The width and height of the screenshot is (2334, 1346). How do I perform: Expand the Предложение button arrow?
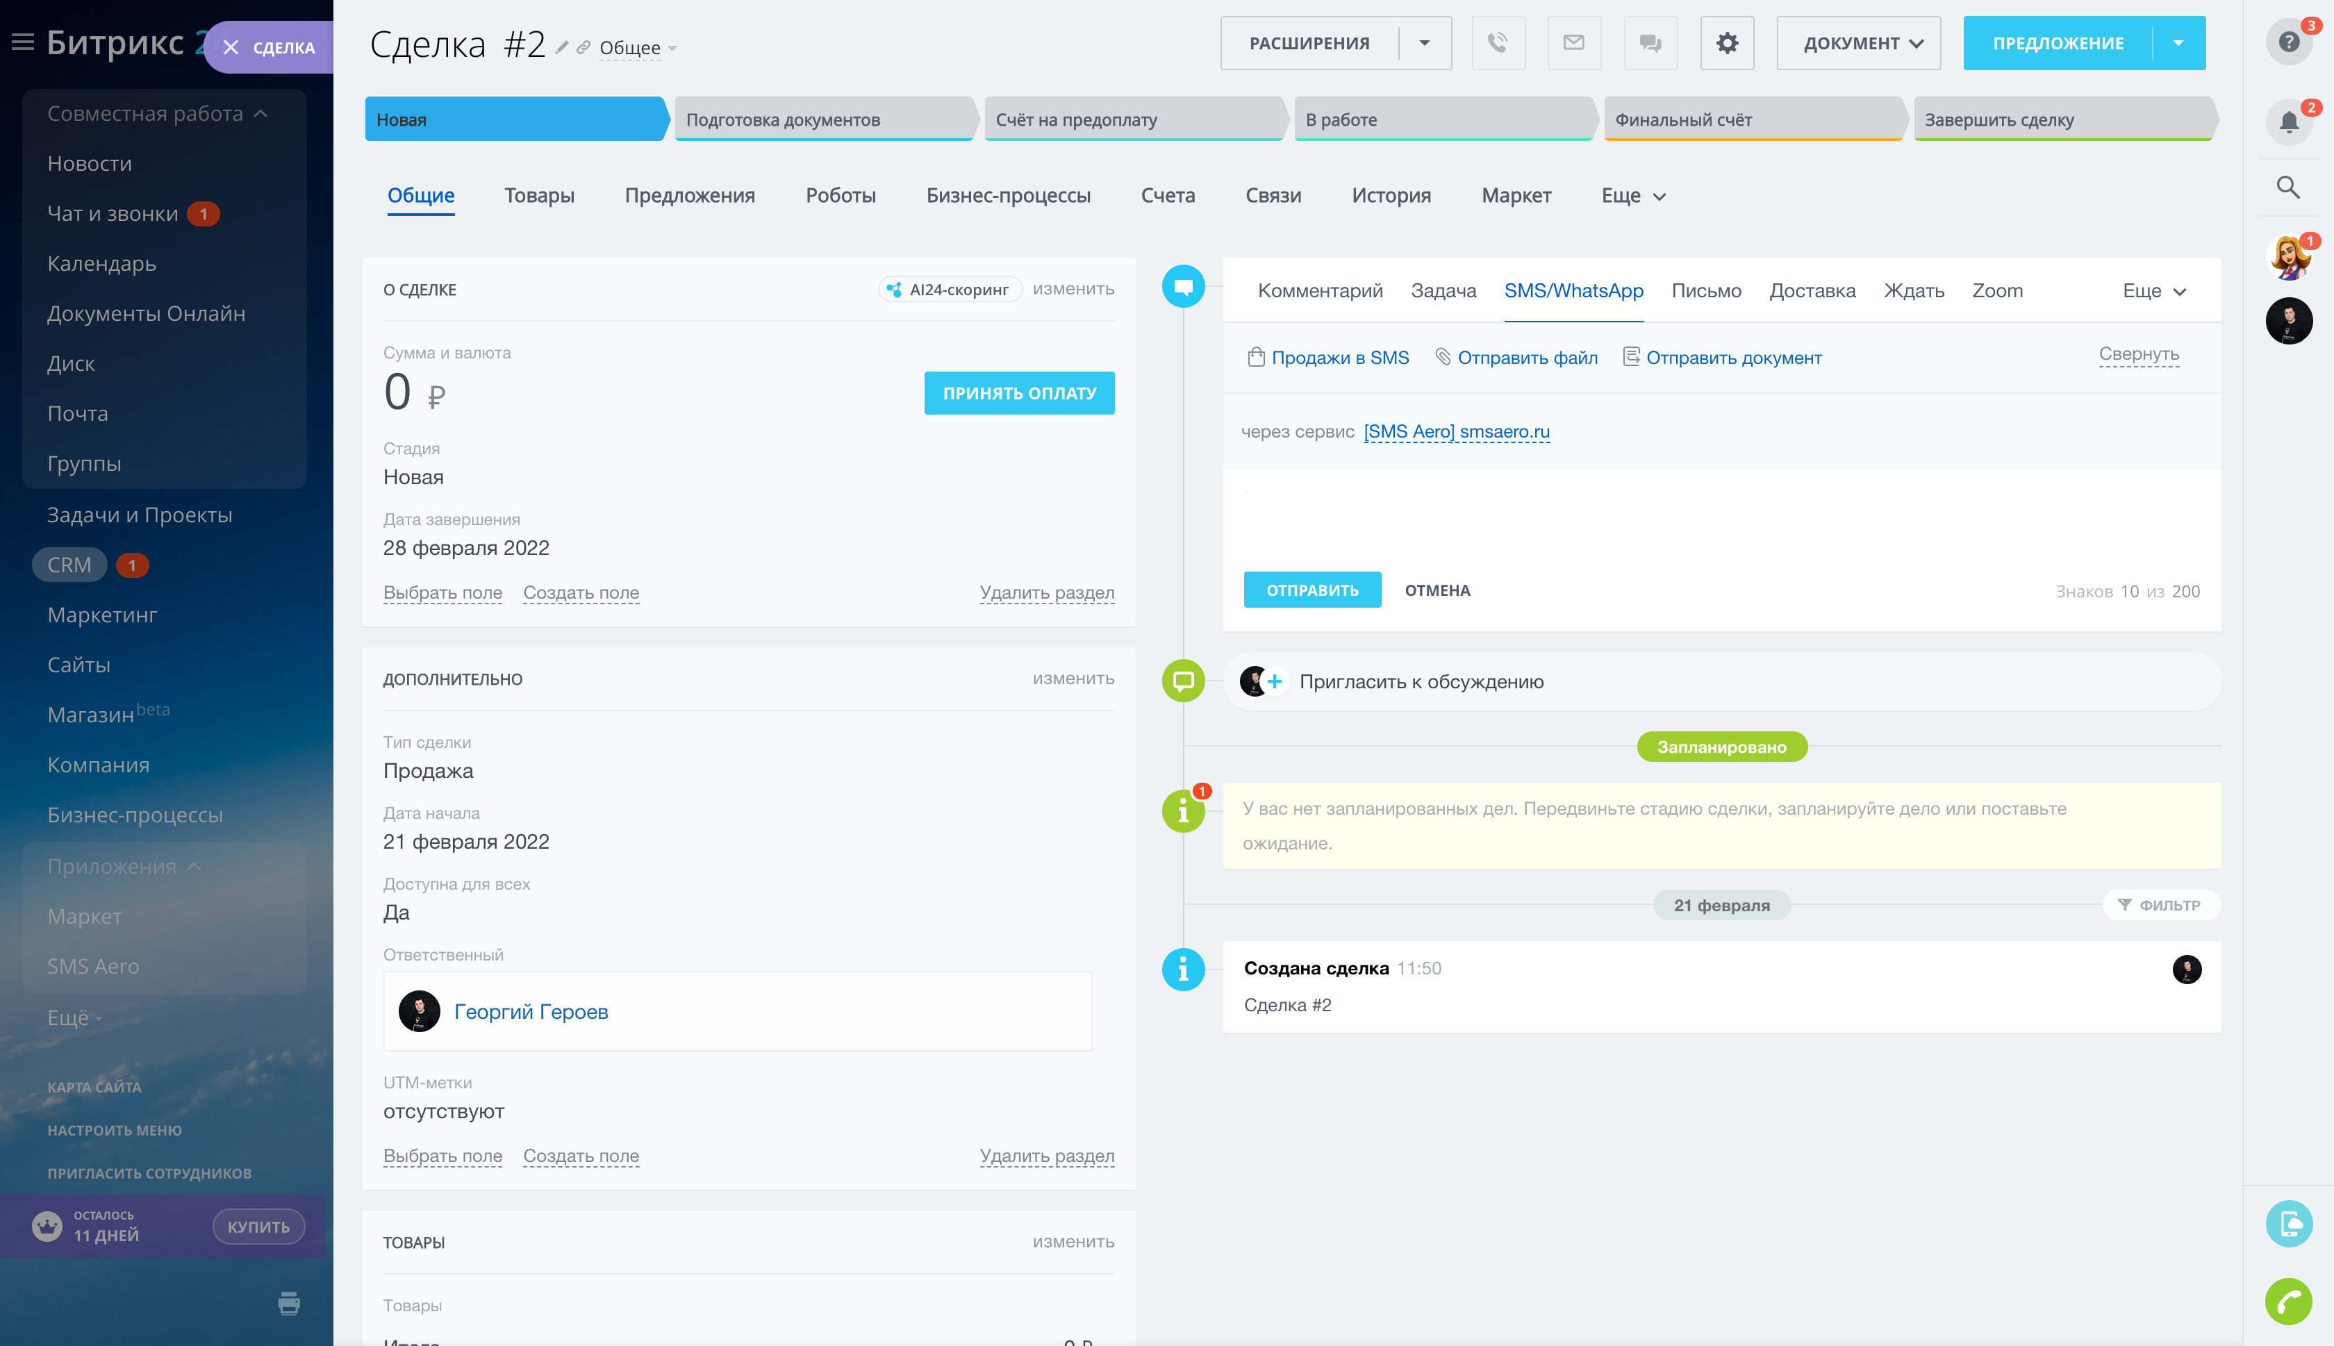pyautogui.click(x=2178, y=42)
